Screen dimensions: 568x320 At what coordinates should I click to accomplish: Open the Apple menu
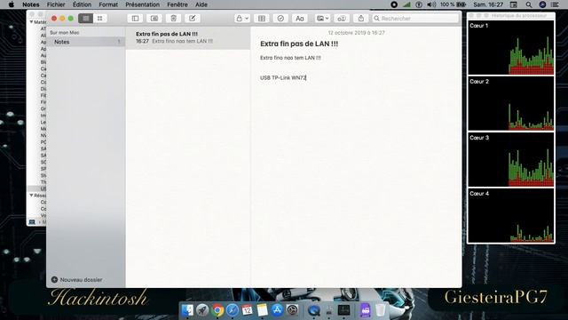(x=12, y=4)
